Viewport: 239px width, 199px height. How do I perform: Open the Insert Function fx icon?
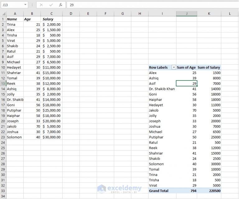point(61,5)
